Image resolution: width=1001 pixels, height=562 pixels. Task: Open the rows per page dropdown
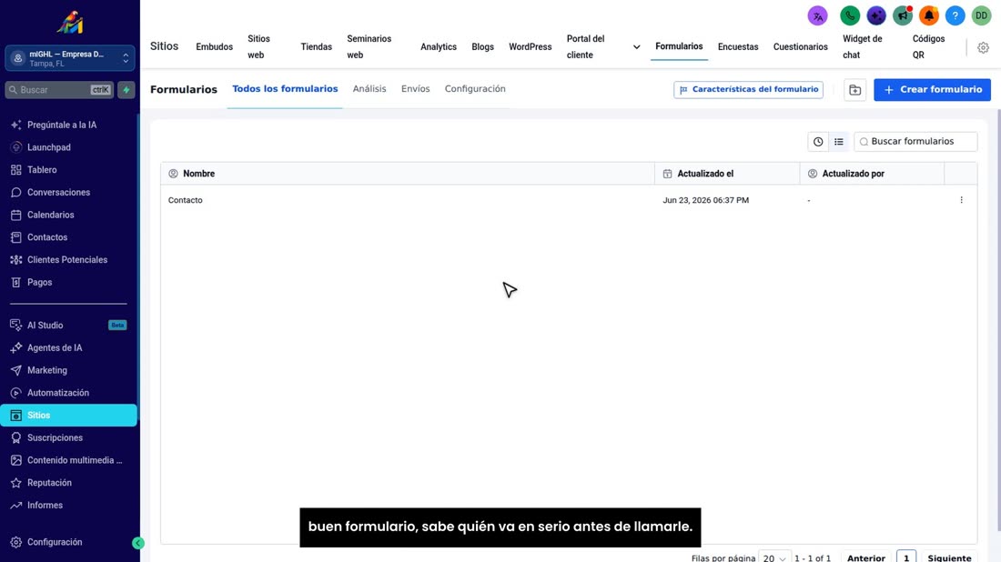pos(774,557)
